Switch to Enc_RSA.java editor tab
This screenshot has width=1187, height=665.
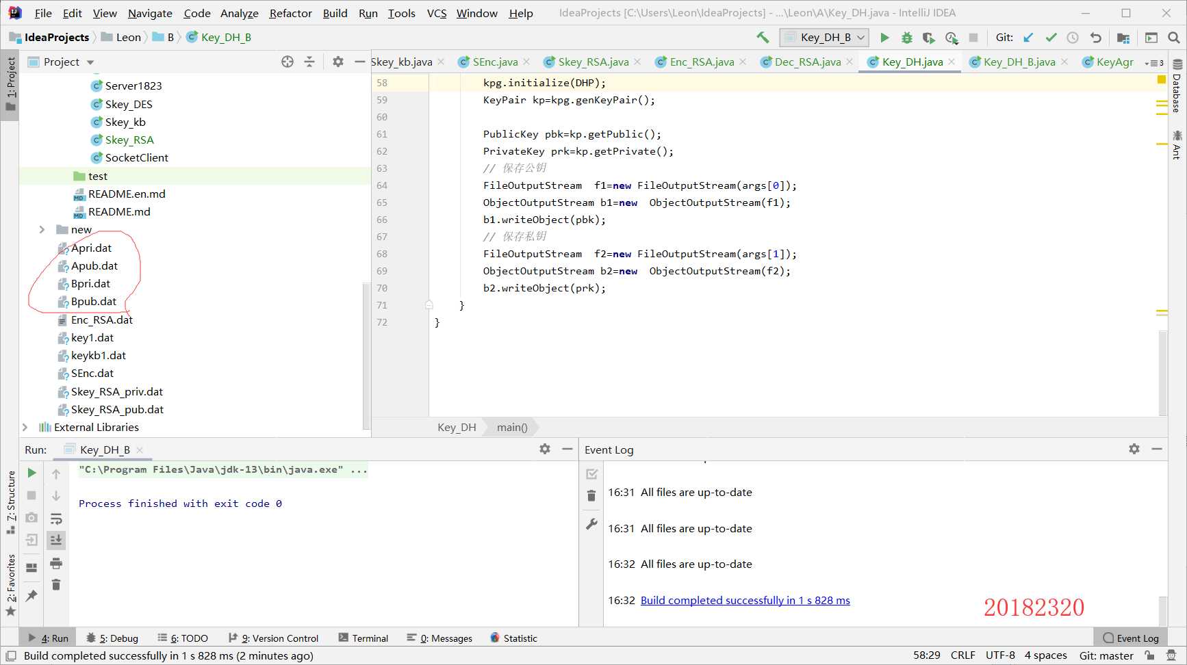[x=702, y=62]
